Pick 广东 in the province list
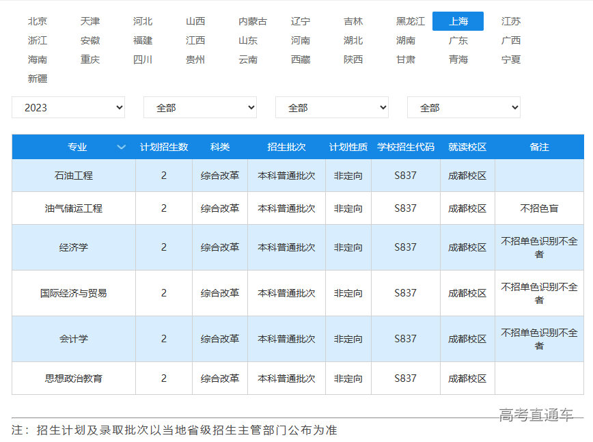This screenshot has width=593, height=442. pyautogui.click(x=458, y=40)
